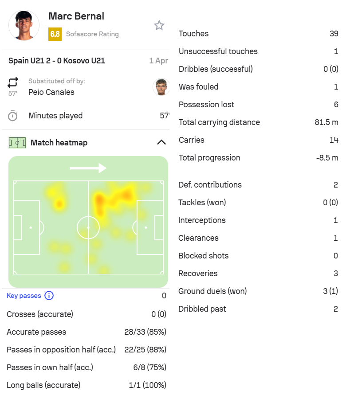Click the 6.8 Sofascore rating badge
350x399 pixels.
click(x=55, y=34)
